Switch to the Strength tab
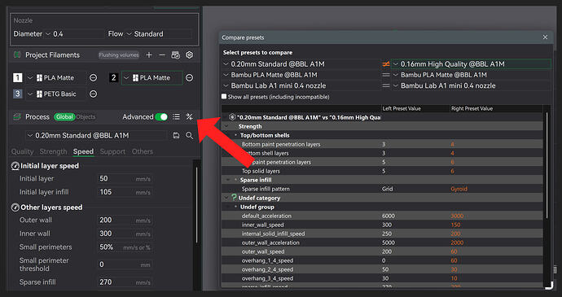The width and height of the screenshot is (562, 297). point(53,151)
